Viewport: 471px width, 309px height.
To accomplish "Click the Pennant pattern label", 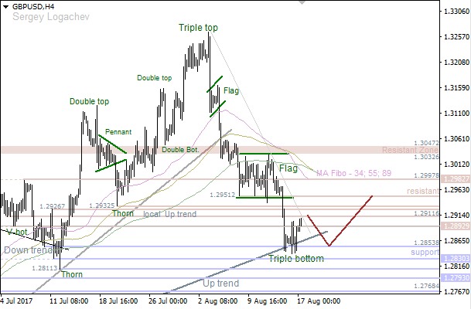I will (118, 132).
